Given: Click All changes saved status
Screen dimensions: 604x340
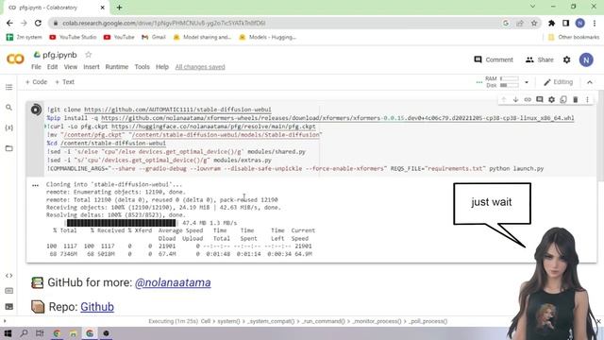Looking at the screenshot, I should (200, 67).
